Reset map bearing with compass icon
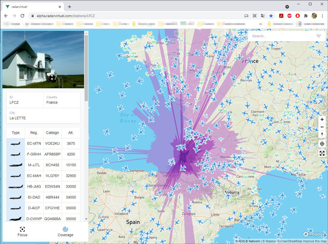The width and height of the screenshot is (328, 244). pos(322,135)
